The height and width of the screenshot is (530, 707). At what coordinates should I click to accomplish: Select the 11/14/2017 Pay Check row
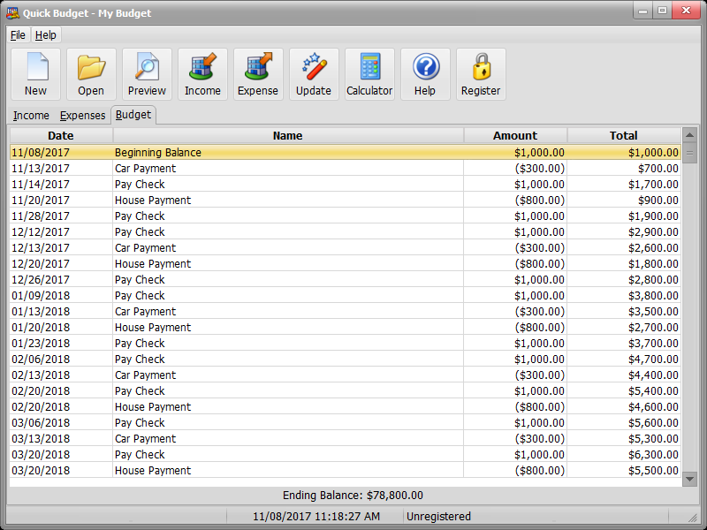pyautogui.click(x=345, y=184)
